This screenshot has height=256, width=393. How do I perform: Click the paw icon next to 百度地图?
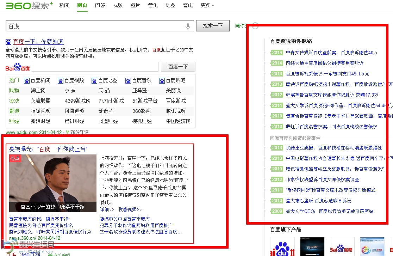click(x=94, y=80)
